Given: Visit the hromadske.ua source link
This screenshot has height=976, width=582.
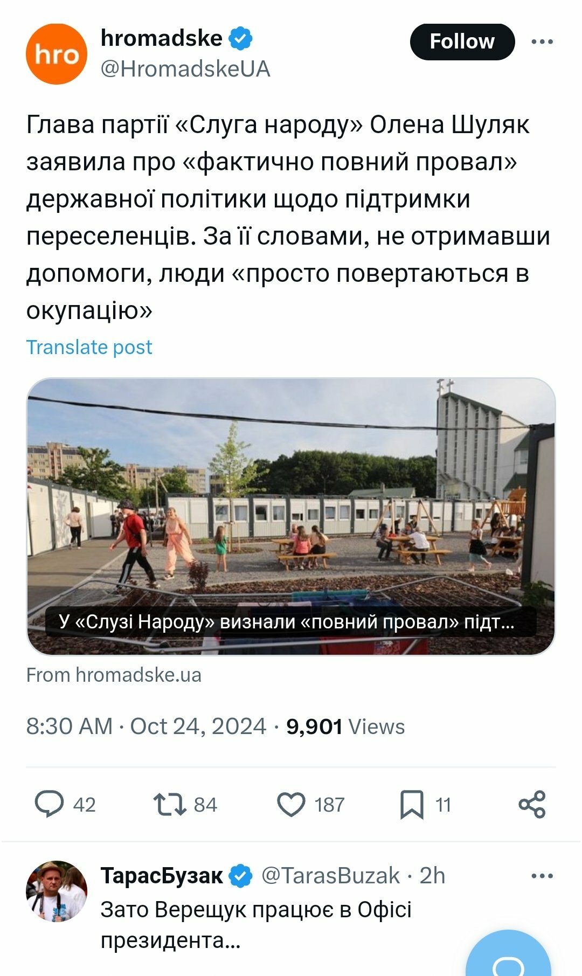Looking at the screenshot, I should (114, 675).
